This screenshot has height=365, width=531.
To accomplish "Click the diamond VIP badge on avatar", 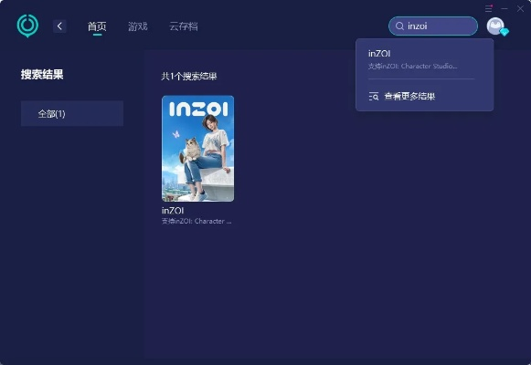I will [x=504, y=33].
